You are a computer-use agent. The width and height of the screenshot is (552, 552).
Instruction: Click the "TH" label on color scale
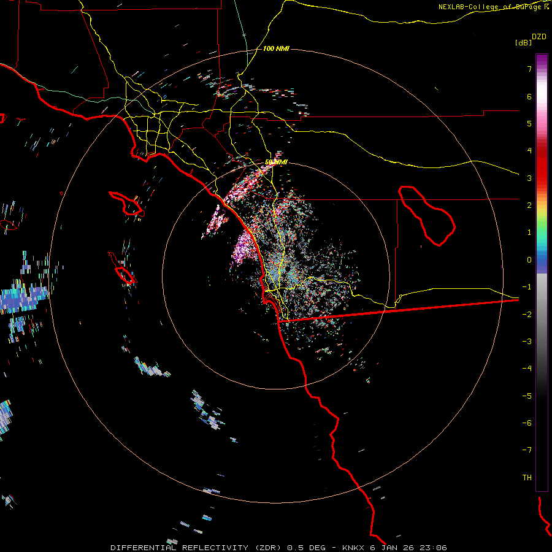coord(527,478)
